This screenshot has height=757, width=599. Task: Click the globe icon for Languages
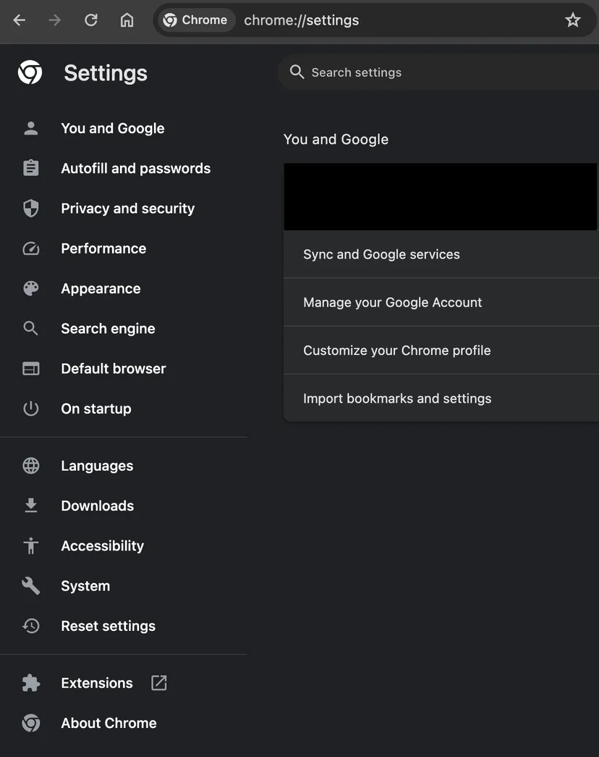(x=31, y=466)
